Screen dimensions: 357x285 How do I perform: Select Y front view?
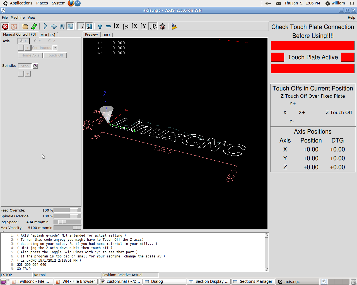click(x=144, y=26)
